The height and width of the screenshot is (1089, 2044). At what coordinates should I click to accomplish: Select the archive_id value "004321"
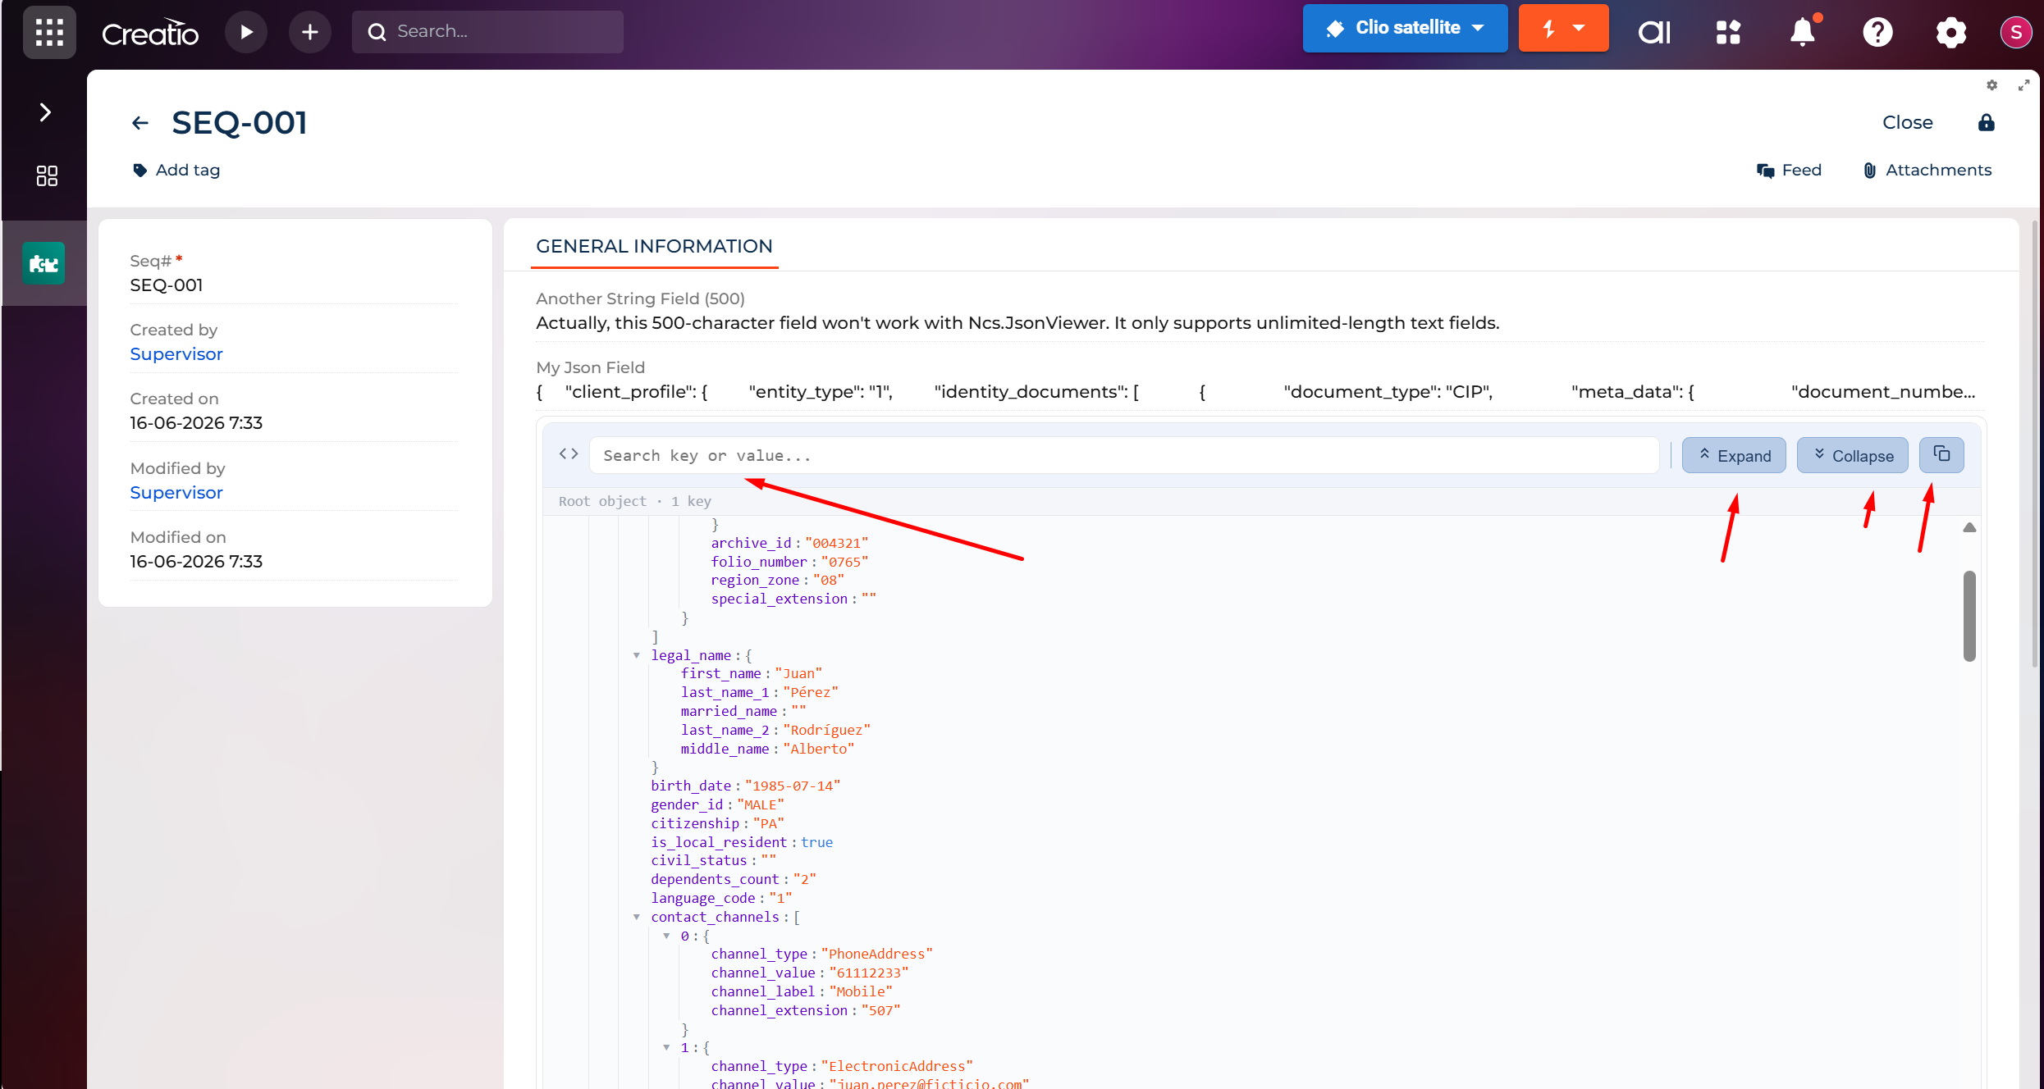[836, 543]
